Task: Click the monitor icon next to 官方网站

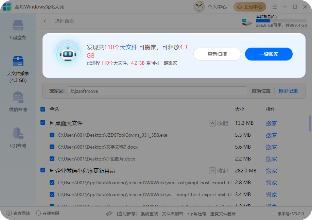Action: tap(9, 213)
